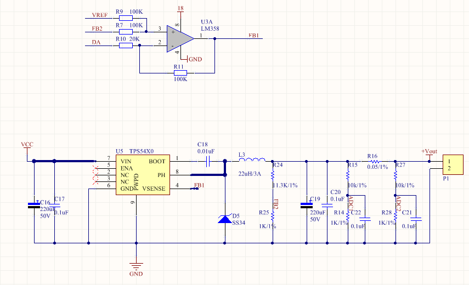Click the junction dot at op-amp output
This screenshot has height=285, width=469.
pyautogui.click(x=215, y=38)
